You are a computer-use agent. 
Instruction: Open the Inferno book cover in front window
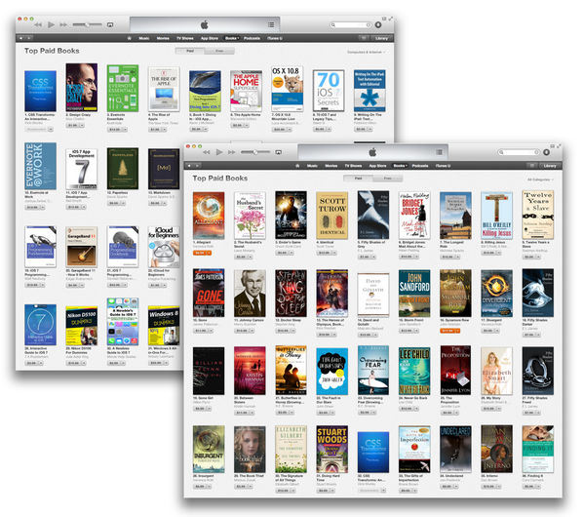coord(496,449)
